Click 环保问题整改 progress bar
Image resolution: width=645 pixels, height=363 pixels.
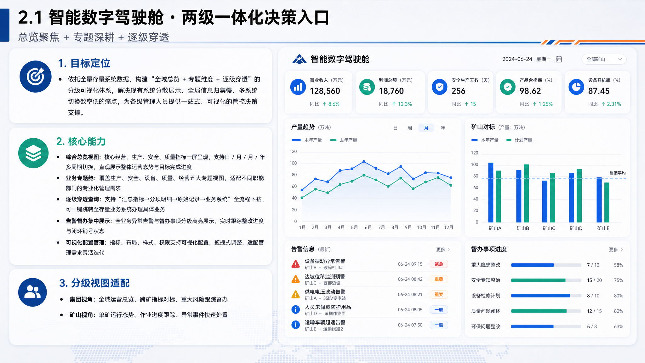pyautogui.click(x=546, y=326)
